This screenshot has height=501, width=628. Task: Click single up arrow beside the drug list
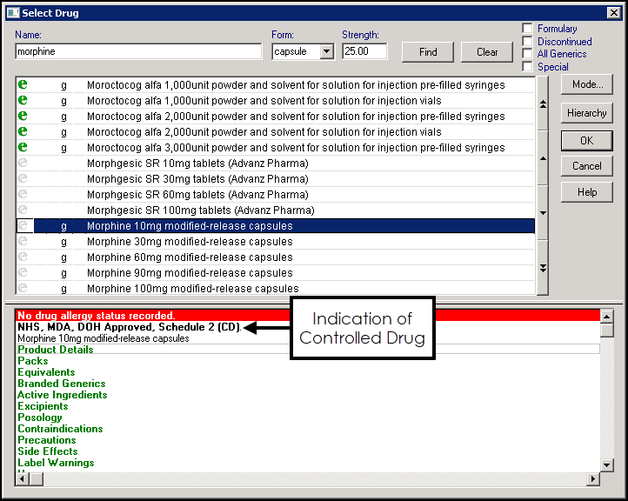[543, 158]
